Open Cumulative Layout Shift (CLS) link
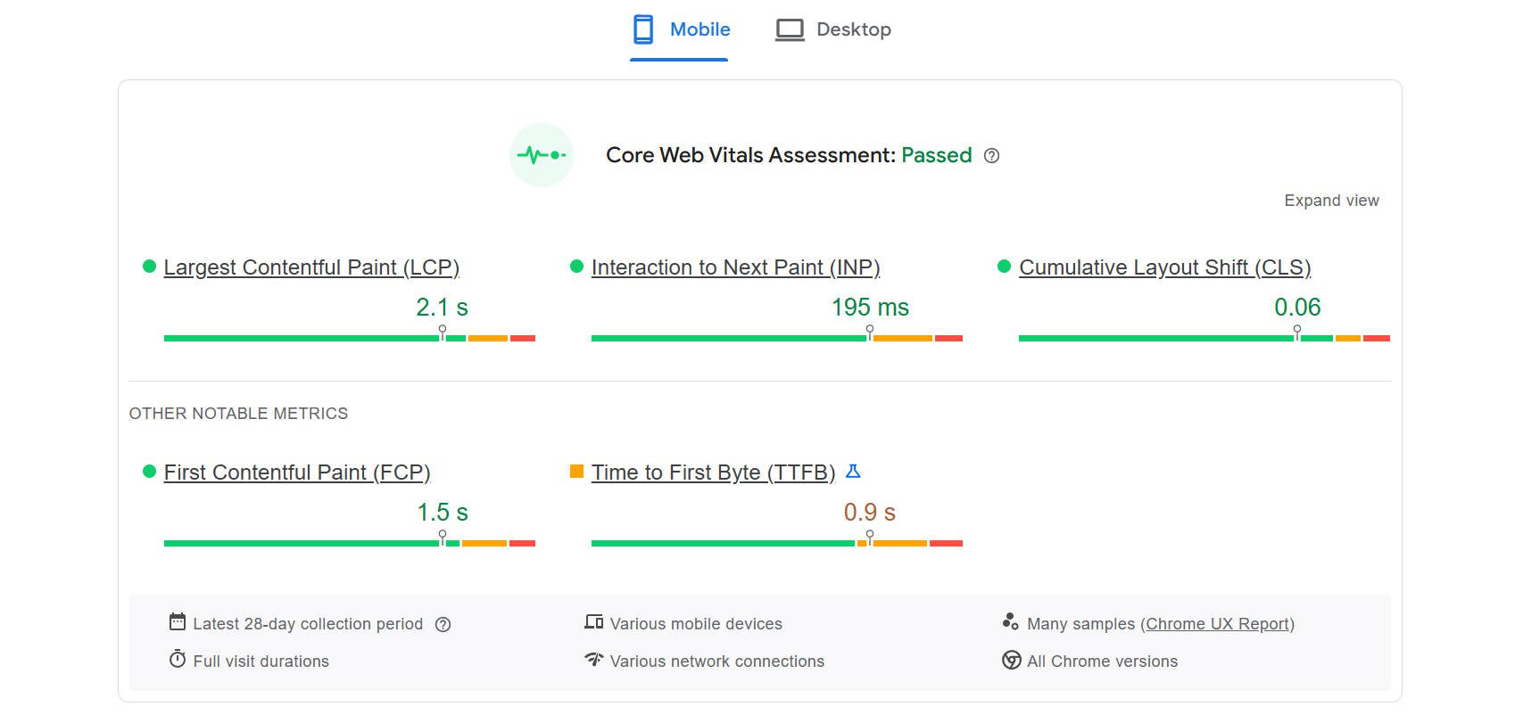 click(x=1164, y=267)
